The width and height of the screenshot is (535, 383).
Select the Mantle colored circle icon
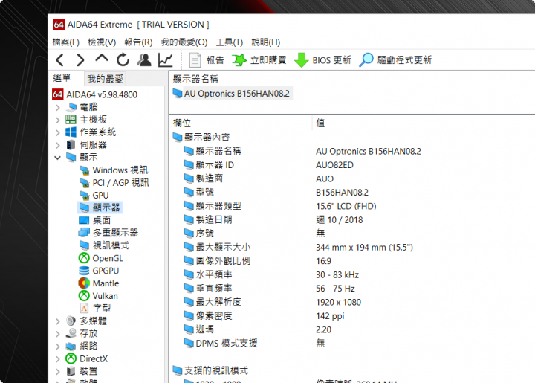point(84,283)
